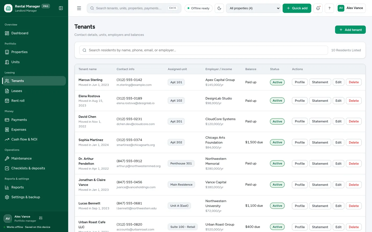372x232 pixels.
Task: Open notifications bell icon
Action: (x=318, y=8)
